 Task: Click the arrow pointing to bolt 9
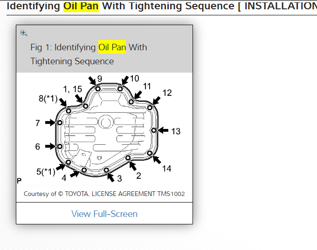point(93,81)
